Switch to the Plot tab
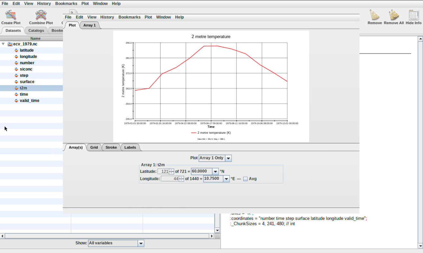Image resolution: width=423 pixels, height=253 pixels. [72, 25]
